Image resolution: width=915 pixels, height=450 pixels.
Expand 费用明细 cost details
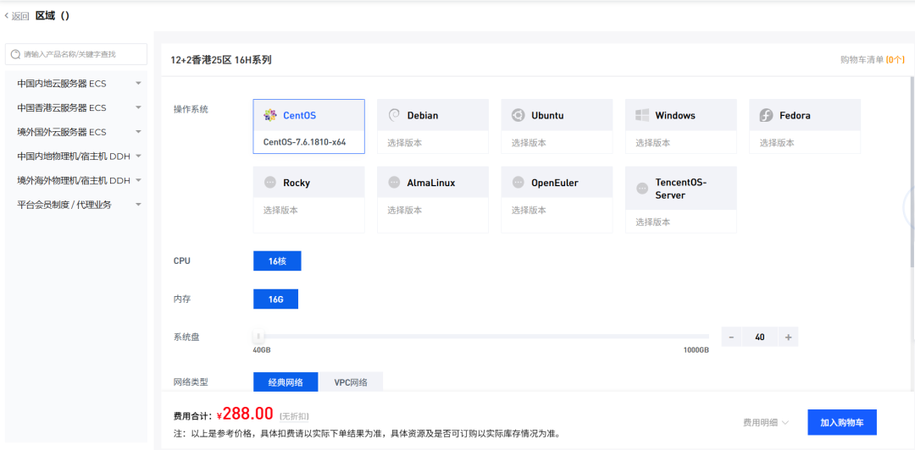766,422
